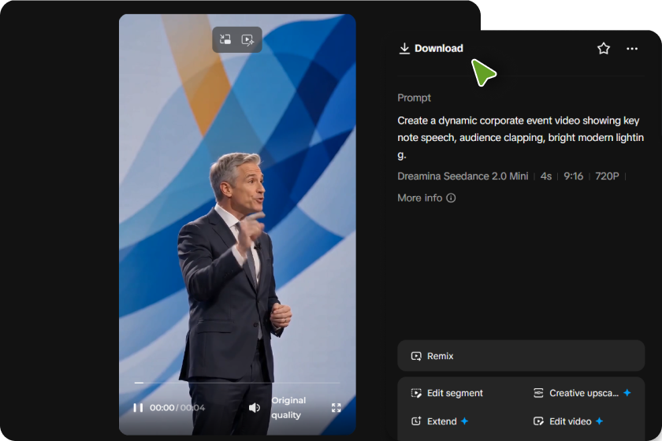The width and height of the screenshot is (662, 441).
Task: Select the prompt text starting 'Create a dynamic'
Action: tap(521, 138)
